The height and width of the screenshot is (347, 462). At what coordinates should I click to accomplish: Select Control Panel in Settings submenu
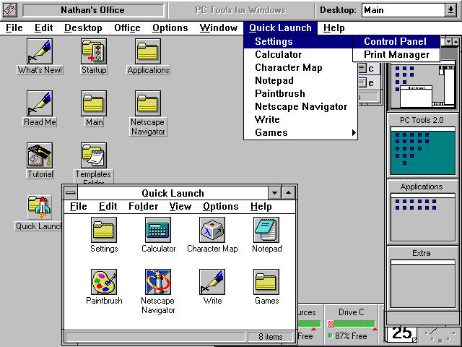coord(396,42)
